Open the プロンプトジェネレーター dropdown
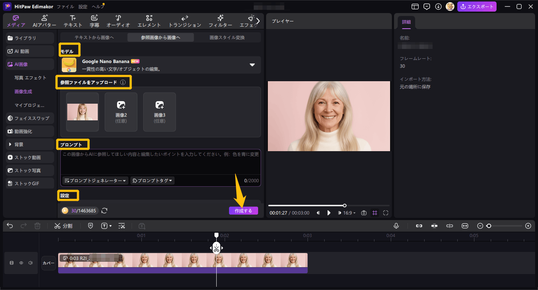The height and width of the screenshot is (290, 538). (96, 181)
